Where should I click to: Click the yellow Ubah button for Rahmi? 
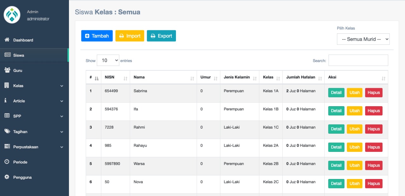[354, 129]
